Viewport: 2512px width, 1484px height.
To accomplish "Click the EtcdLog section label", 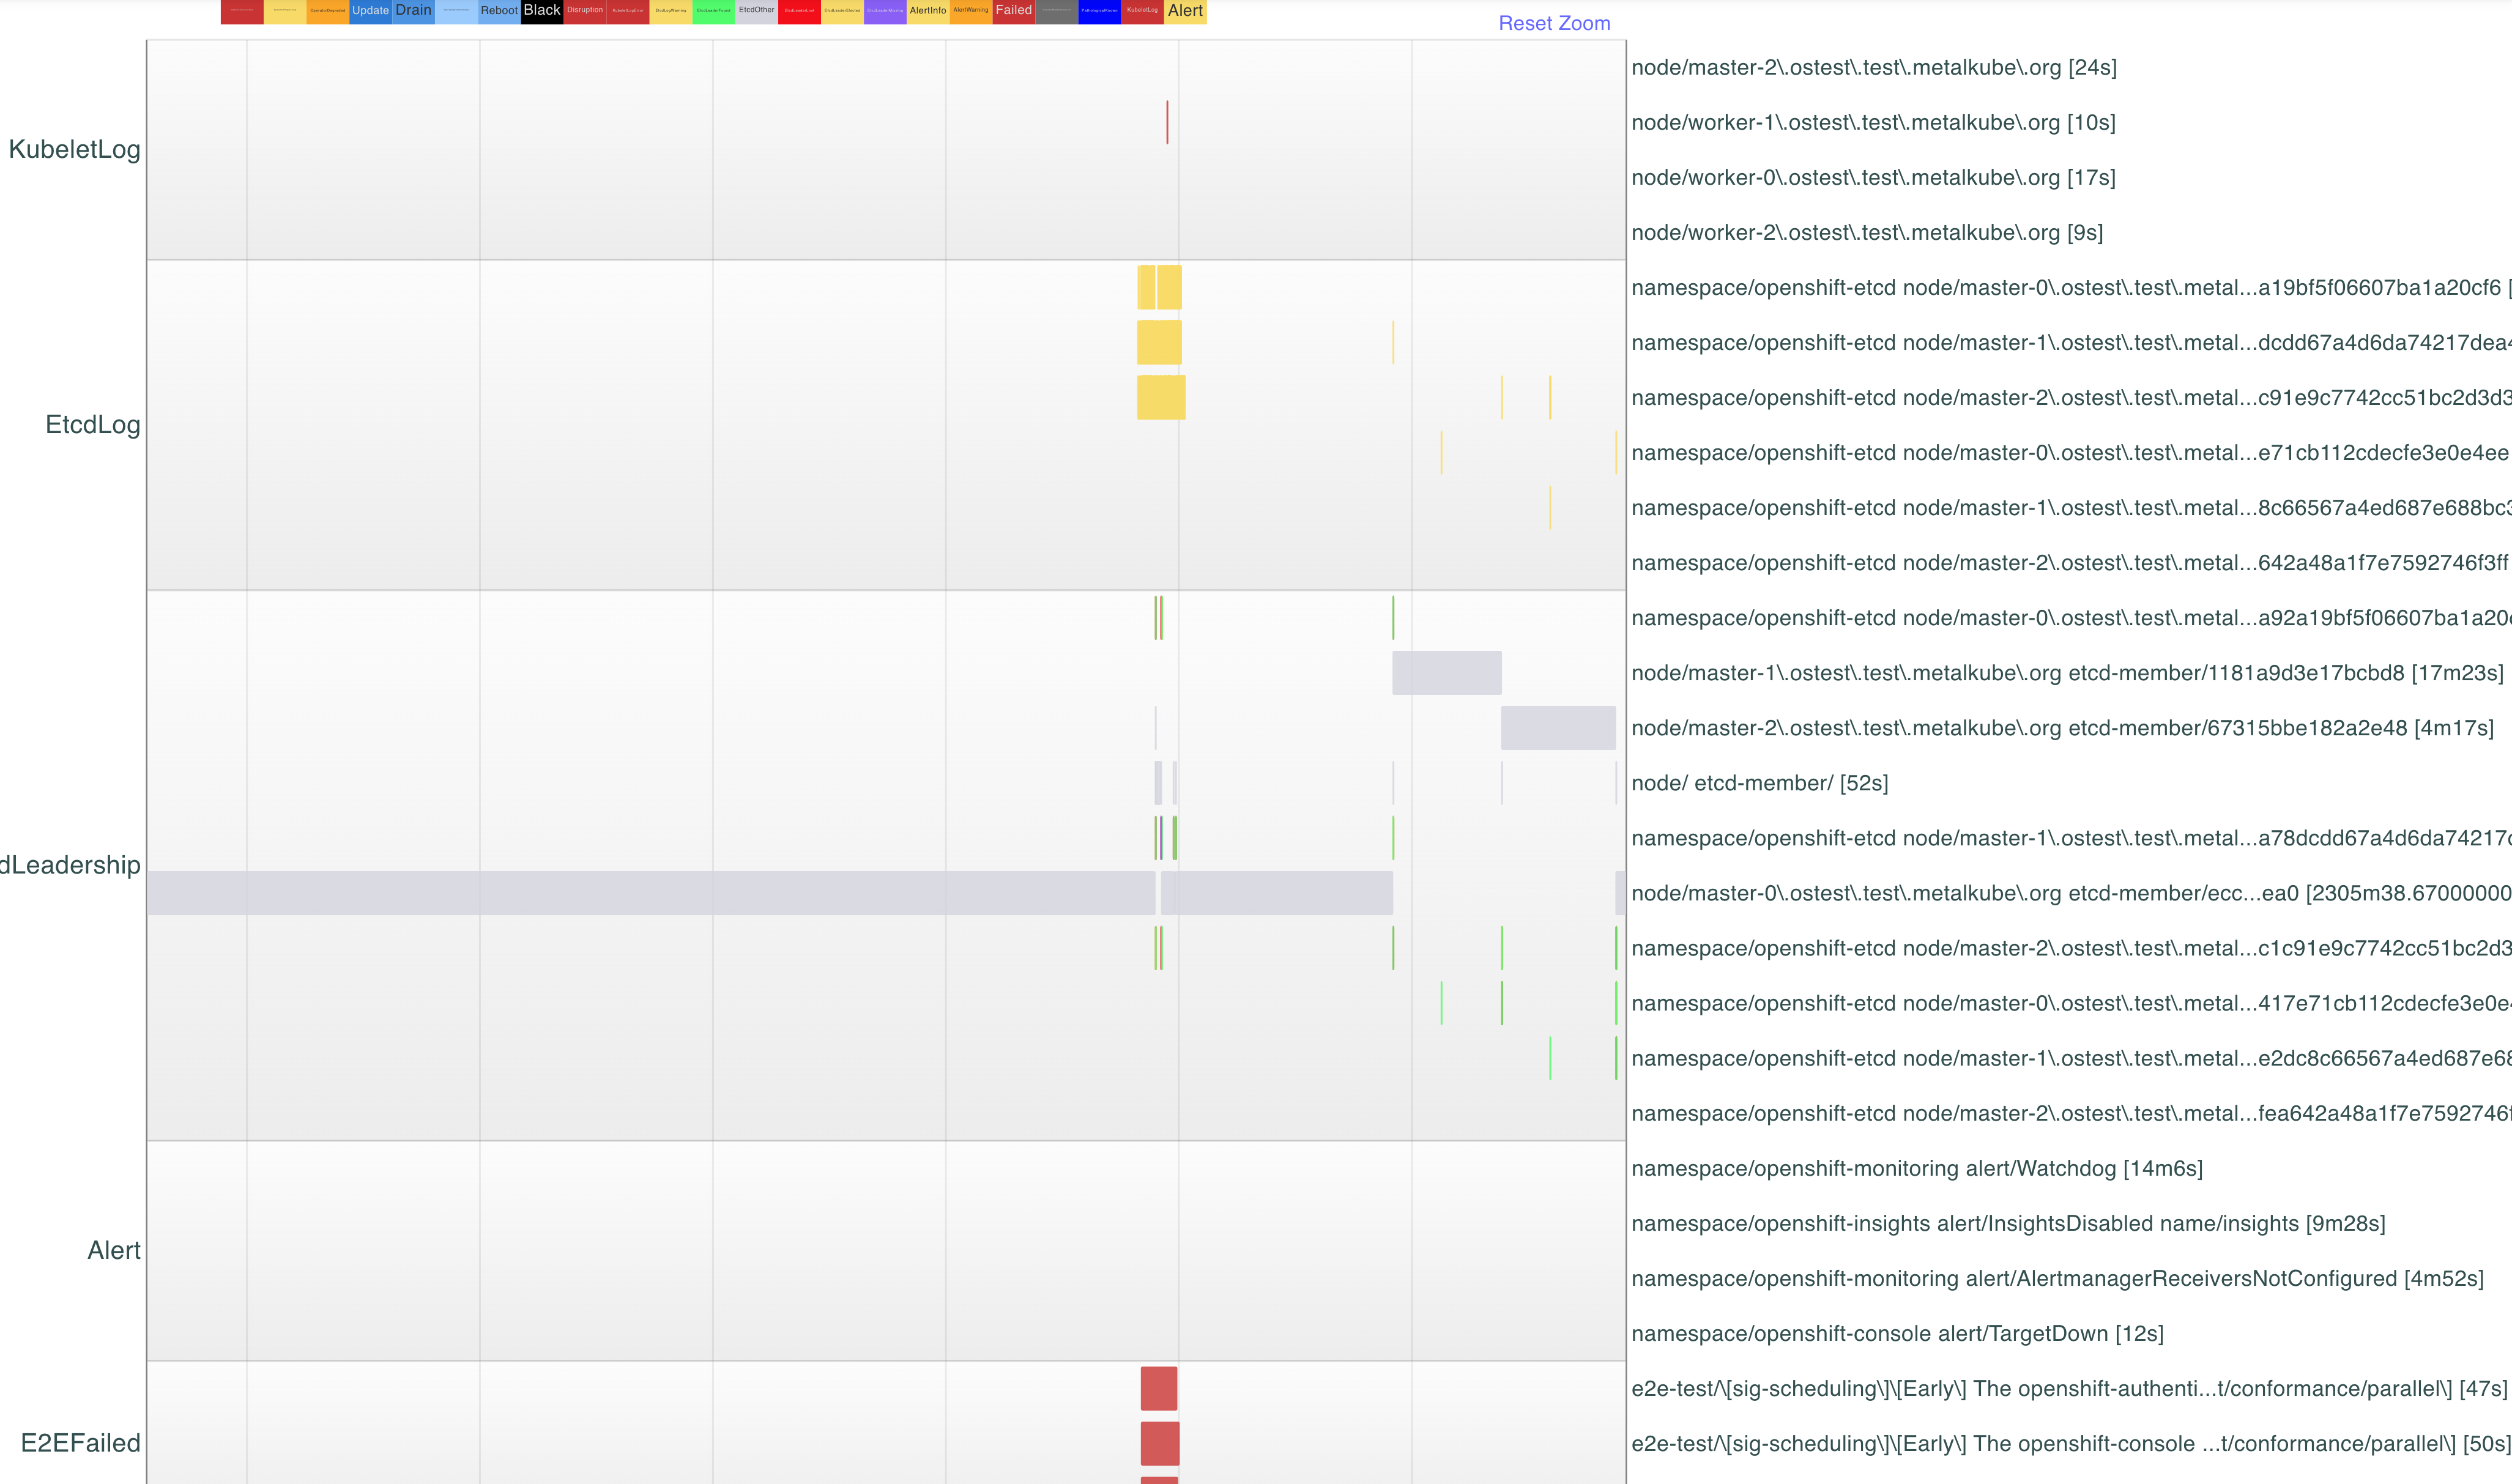I will pos(92,424).
